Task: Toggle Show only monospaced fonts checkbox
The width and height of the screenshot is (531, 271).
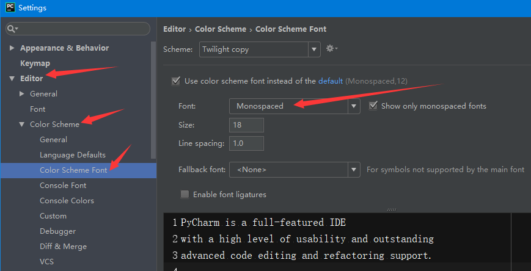Action: click(373, 106)
